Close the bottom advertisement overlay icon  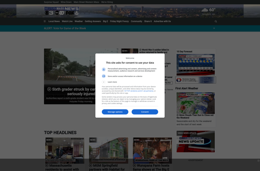tap(258, 161)
